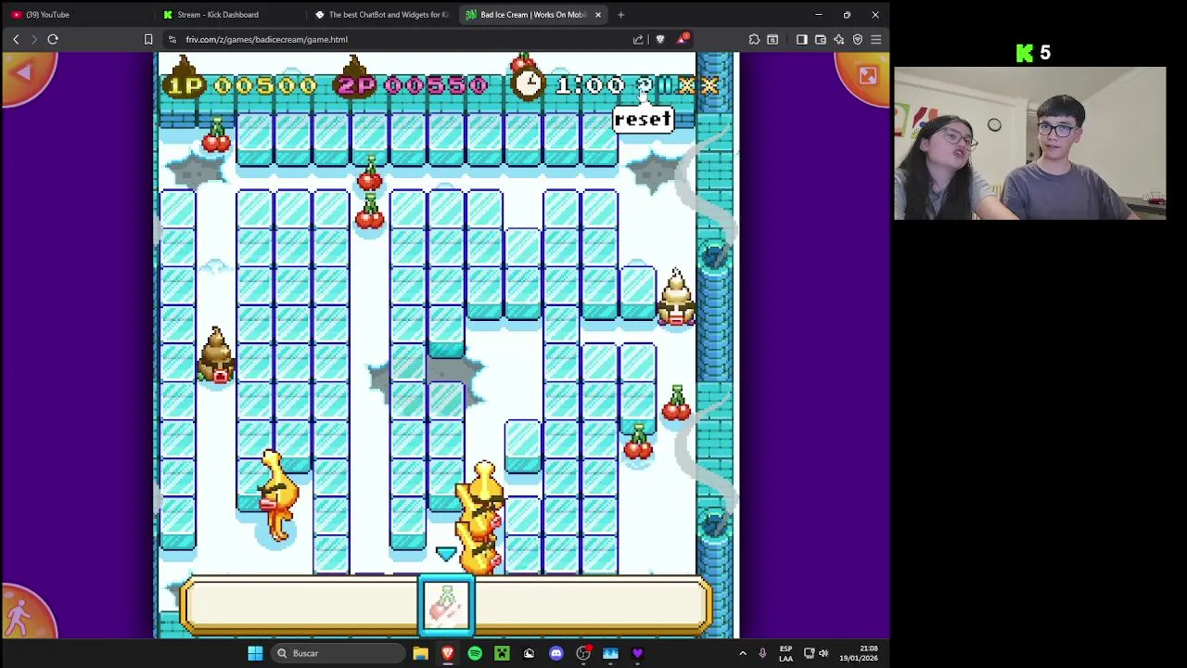This screenshot has width=1187, height=668.
Task: Open fullscreen with the orange expand button
Action: coord(866,76)
